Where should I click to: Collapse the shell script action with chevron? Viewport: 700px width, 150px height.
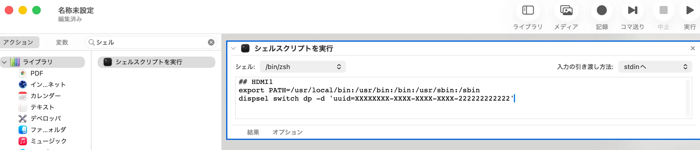[234, 48]
